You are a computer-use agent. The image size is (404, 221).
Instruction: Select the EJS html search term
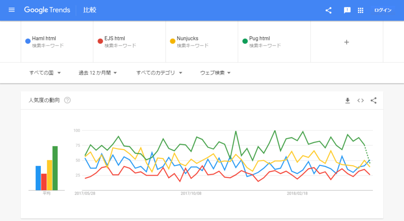(x=115, y=39)
